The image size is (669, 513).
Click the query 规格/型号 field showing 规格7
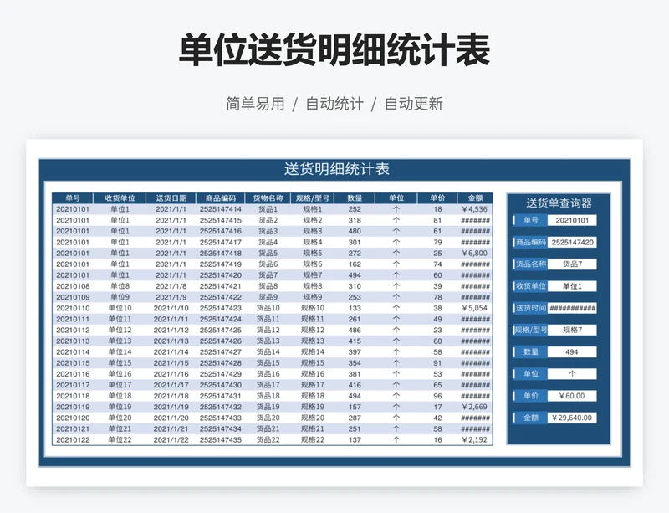(x=572, y=330)
